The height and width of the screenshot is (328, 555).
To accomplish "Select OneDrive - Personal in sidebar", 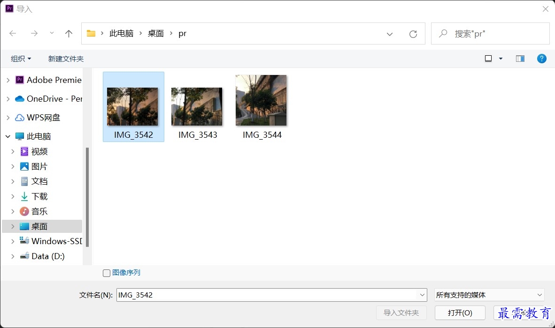I will [x=49, y=99].
